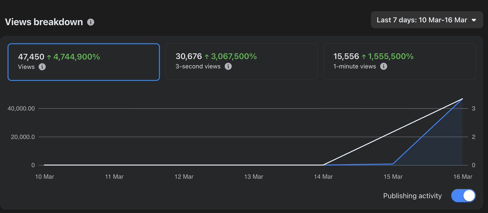
Task: Click the 15 Mar axis label
Action: click(x=393, y=177)
